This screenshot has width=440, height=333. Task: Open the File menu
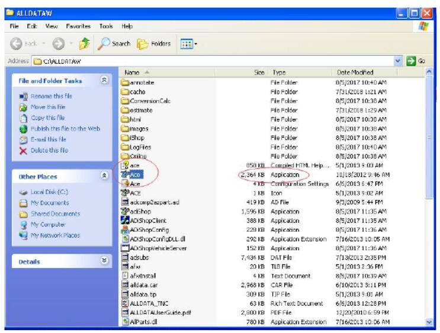tap(14, 27)
